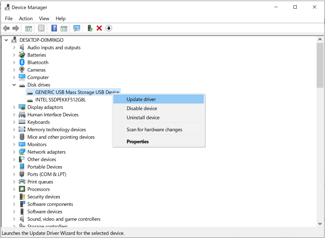Click the red X uninstall device icon
Viewport: 325px width, 238px height.
click(99, 29)
